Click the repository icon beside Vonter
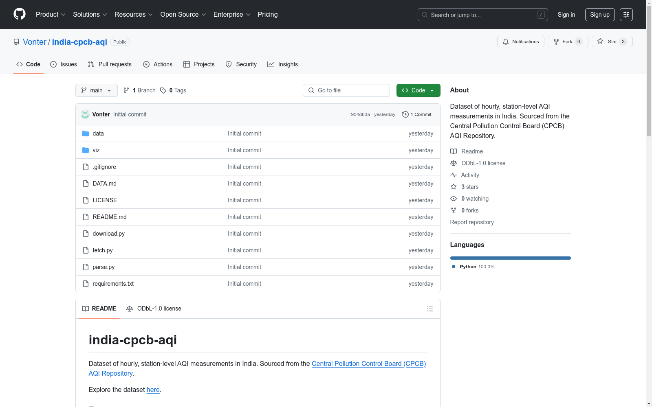652x407 pixels. [16, 42]
